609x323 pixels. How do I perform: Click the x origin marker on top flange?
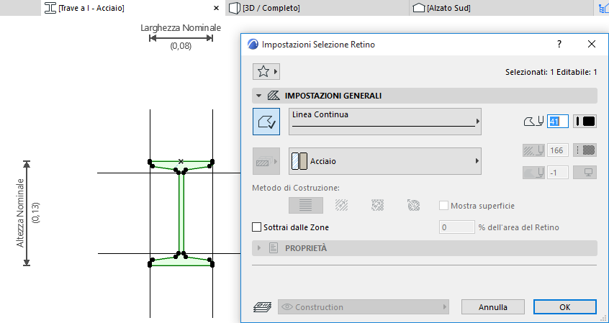[181, 161]
